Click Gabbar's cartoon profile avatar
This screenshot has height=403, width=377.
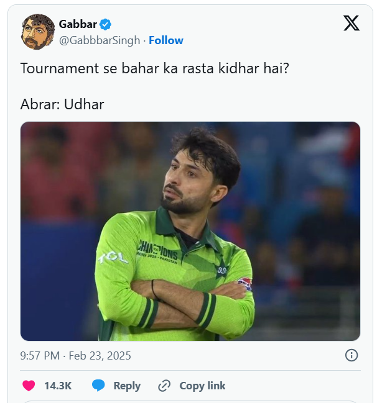pos(38,32)
